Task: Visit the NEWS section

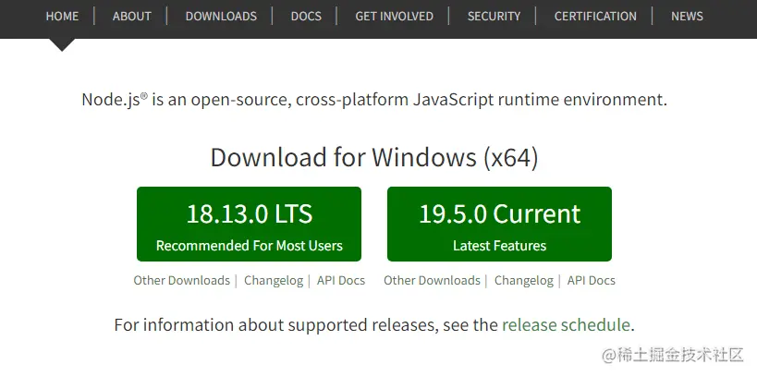Action: [x=687, y=17]
